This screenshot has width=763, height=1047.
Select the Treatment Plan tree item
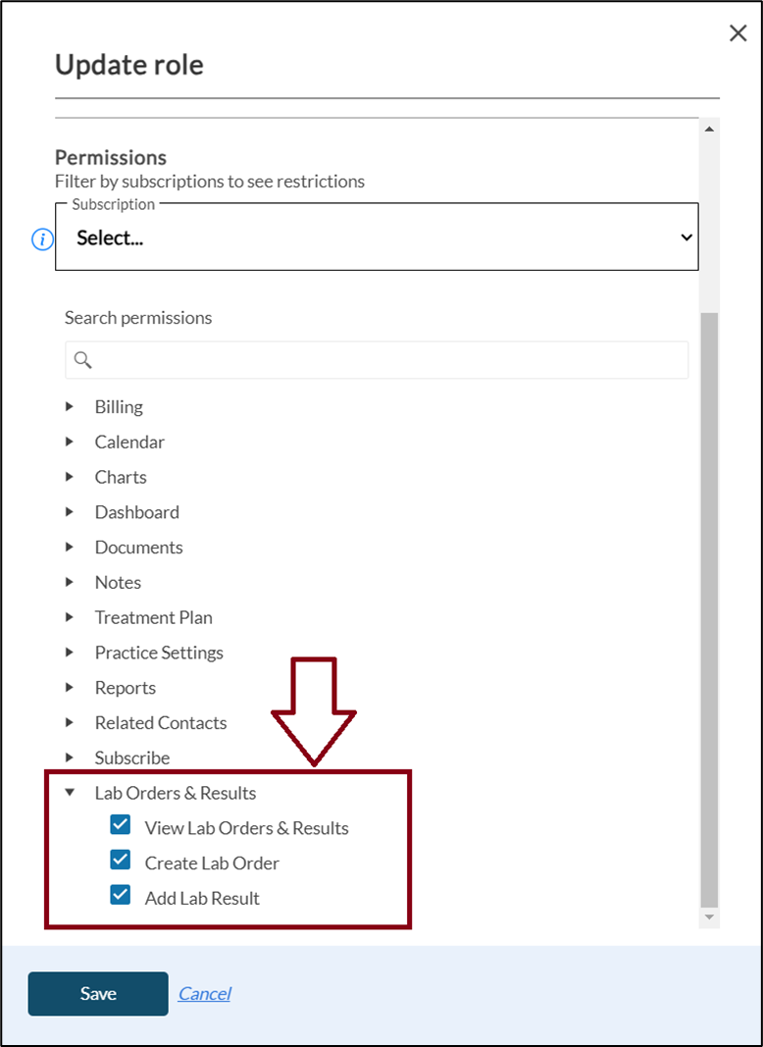(153, 617)
